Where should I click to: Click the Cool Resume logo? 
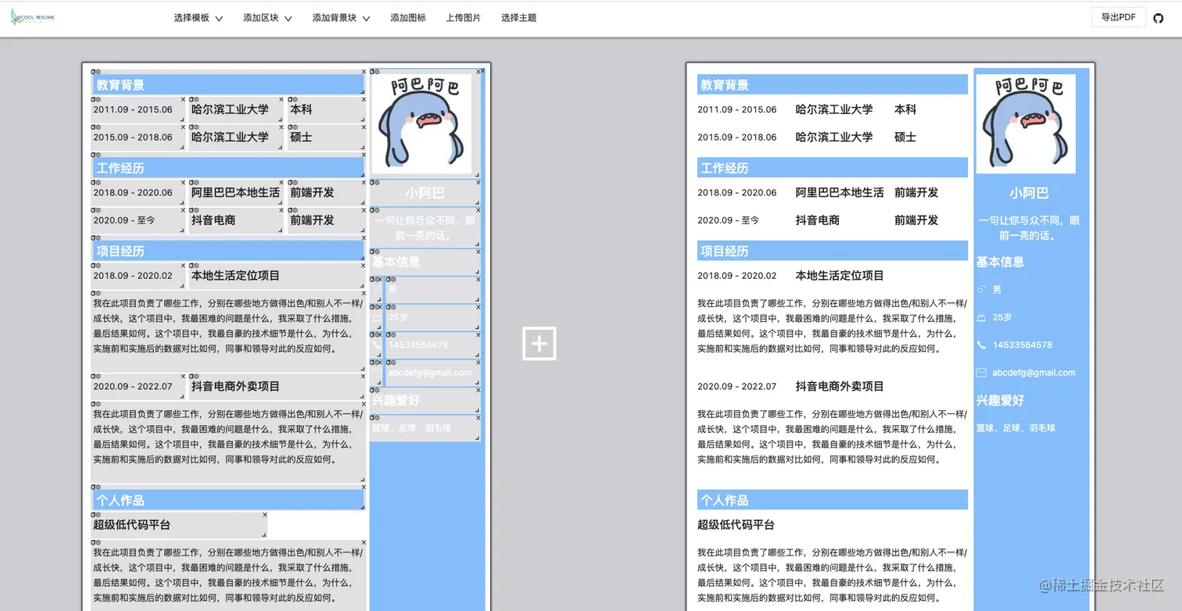(x=33, y=17)
